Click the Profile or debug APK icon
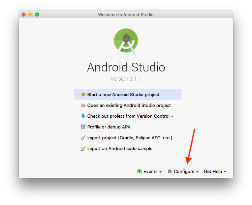252x205 pixels. pyautogui.click(x=83, y=127)
